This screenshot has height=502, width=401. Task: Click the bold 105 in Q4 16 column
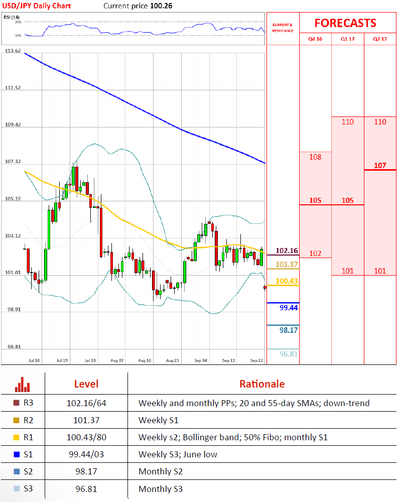[315, 200]
